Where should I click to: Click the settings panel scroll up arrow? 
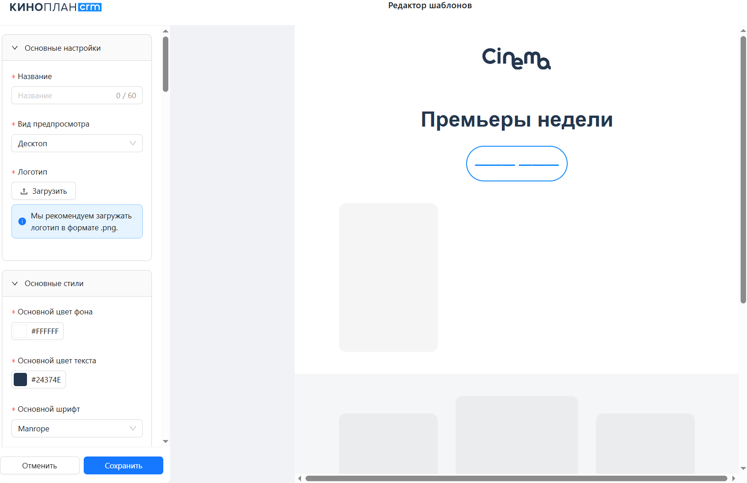pos(166,31)
